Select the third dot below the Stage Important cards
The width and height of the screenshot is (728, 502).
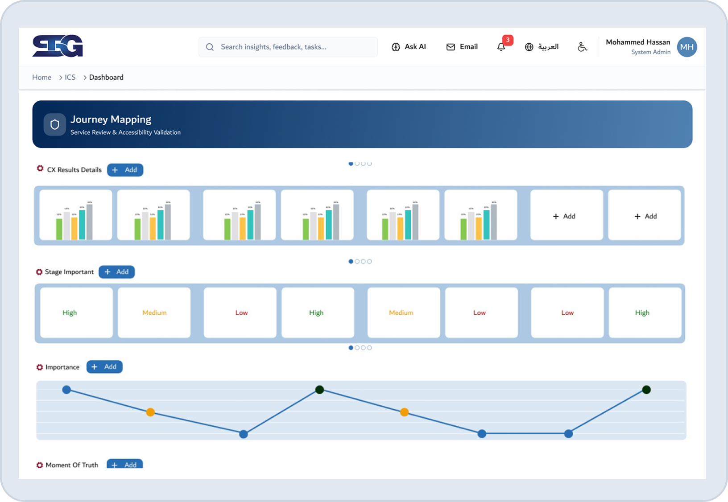click(363, 348)
